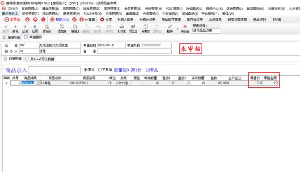The height and width of the screenshot is (172, 300).
Task: Open the 窗体(W) menu
Action: (228, 14)
